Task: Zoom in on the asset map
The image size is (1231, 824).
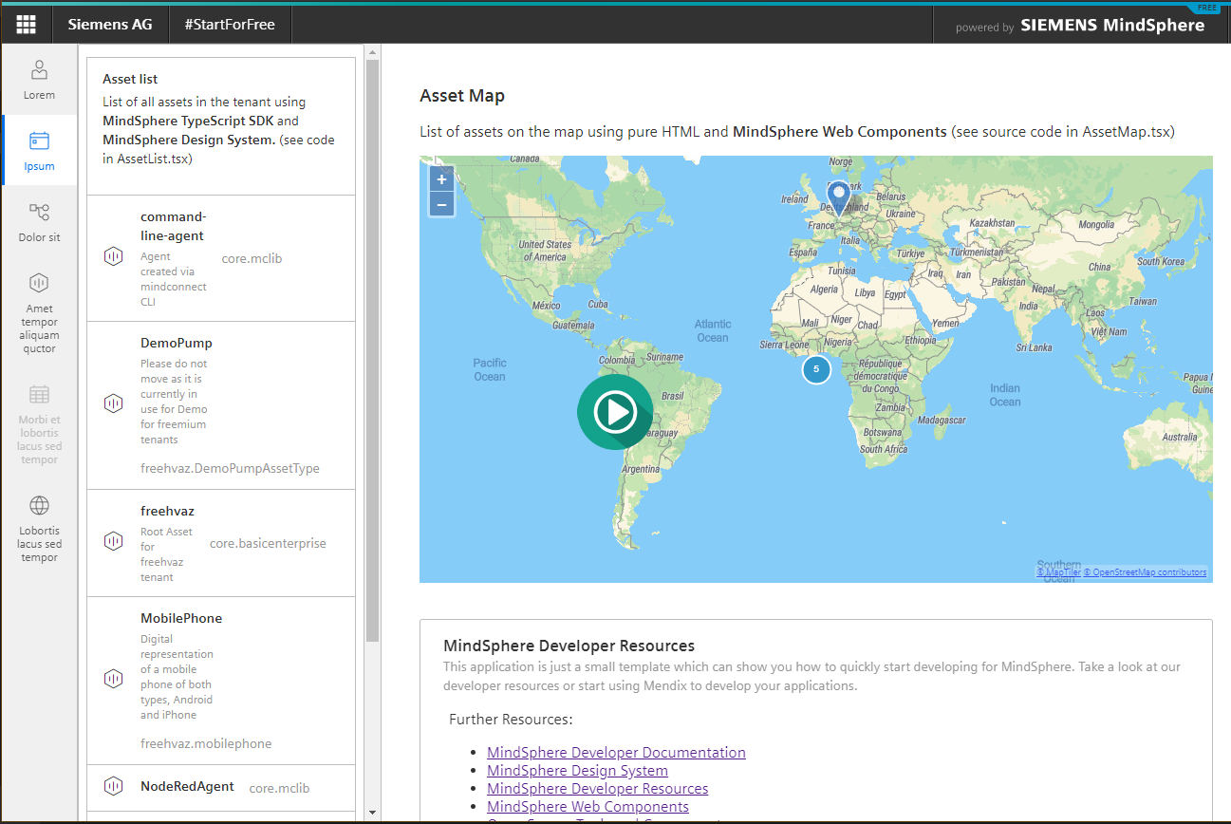Action: click(441, 179)
